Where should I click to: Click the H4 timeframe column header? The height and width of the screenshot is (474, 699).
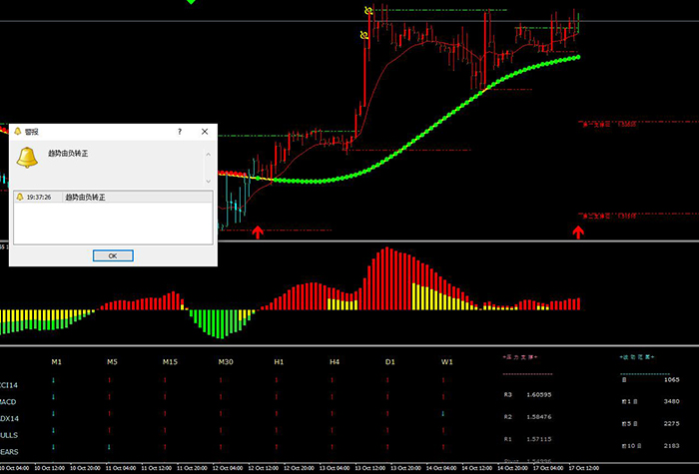(x=335, y=361)
